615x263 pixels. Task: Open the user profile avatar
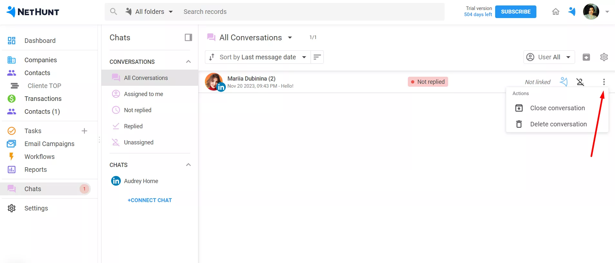tap(591, 12)
